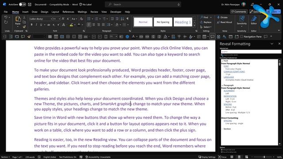Click the Cut scissors icon

click(24, 18)
